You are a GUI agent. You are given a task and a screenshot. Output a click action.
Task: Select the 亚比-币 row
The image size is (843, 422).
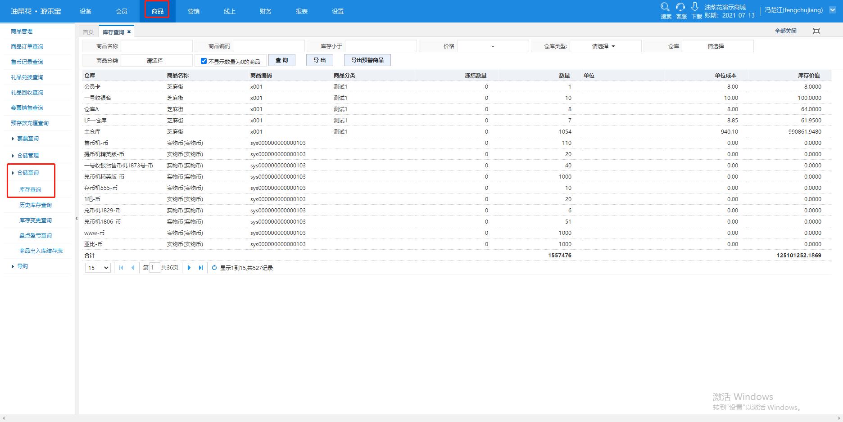[457, 244]
